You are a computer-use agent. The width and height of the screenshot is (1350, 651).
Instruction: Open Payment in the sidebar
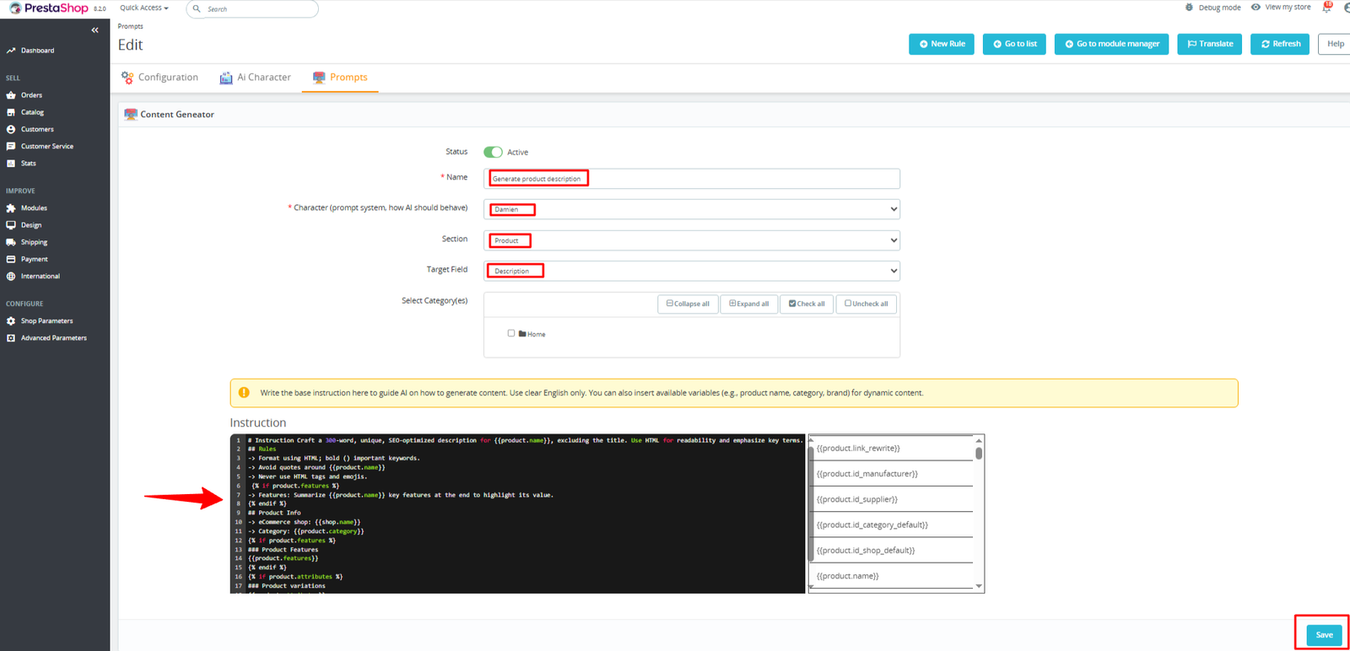[x=34, y=259]
